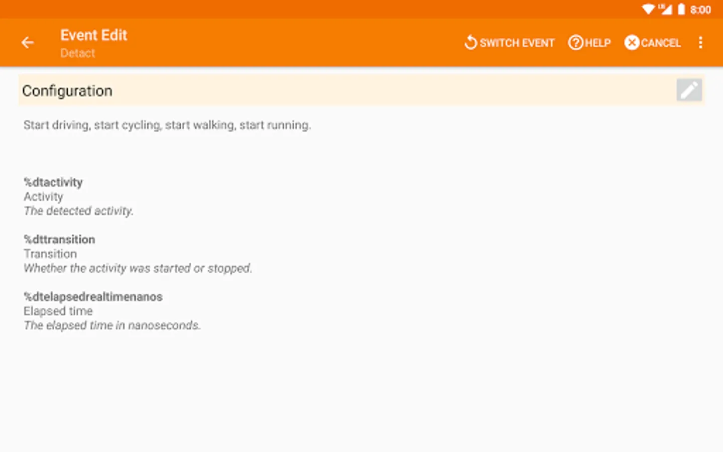Select the %dtactivity variable name

[53, 182]
